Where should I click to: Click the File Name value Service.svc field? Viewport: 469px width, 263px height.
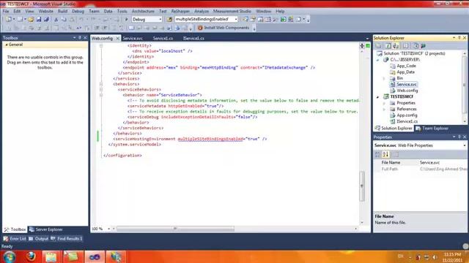coord(443,162)
